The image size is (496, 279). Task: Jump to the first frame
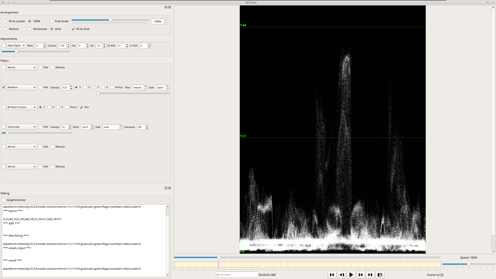pyautogui.click(x=332, y=275)
